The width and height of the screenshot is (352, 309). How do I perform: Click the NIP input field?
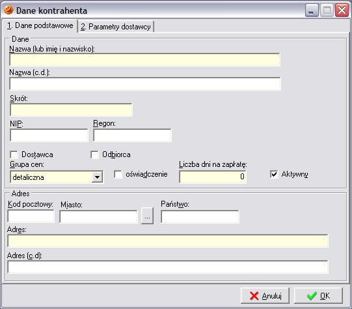tap(49, 135)
